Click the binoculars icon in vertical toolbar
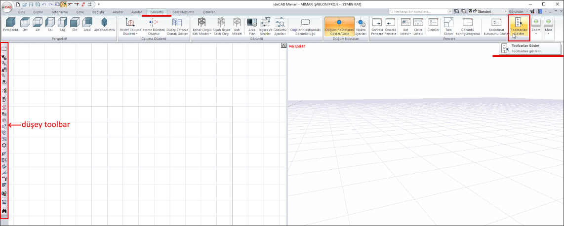Screen dimensions: 564x226 click(x=4, y=211)
